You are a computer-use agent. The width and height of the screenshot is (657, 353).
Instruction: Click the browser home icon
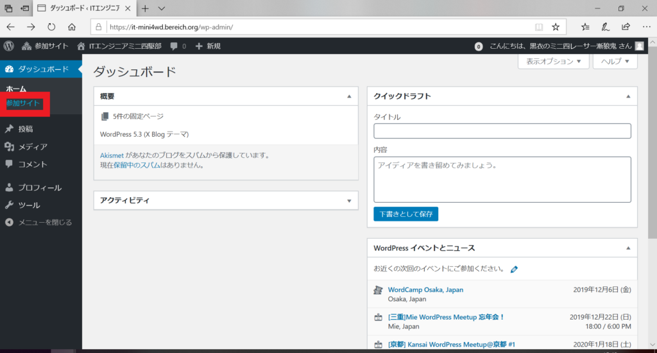[x=72, y=27]
